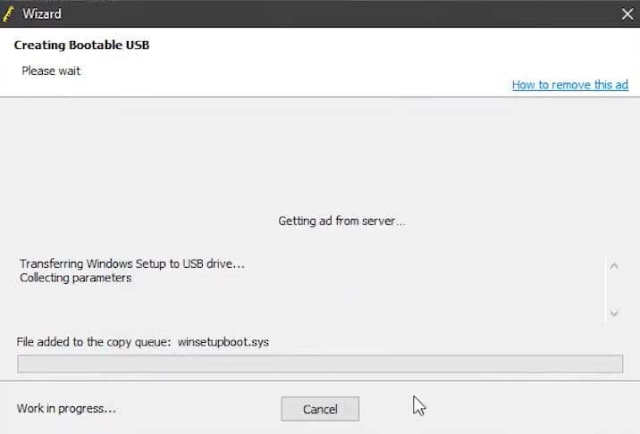This screenshot has height=434, width=640.
Task: Click the "Work in progress..." status text
Action: pyautogui.click(x=66, y=409)
